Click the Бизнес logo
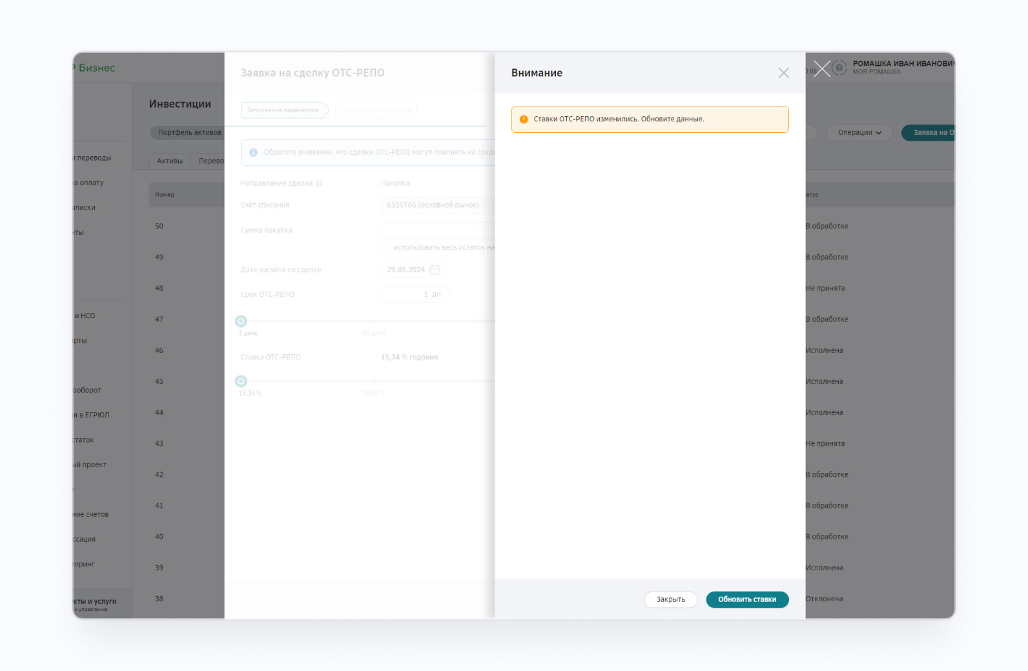This screenshot has height=671, width=1028. pyautogui.click(x=96, y=68)
